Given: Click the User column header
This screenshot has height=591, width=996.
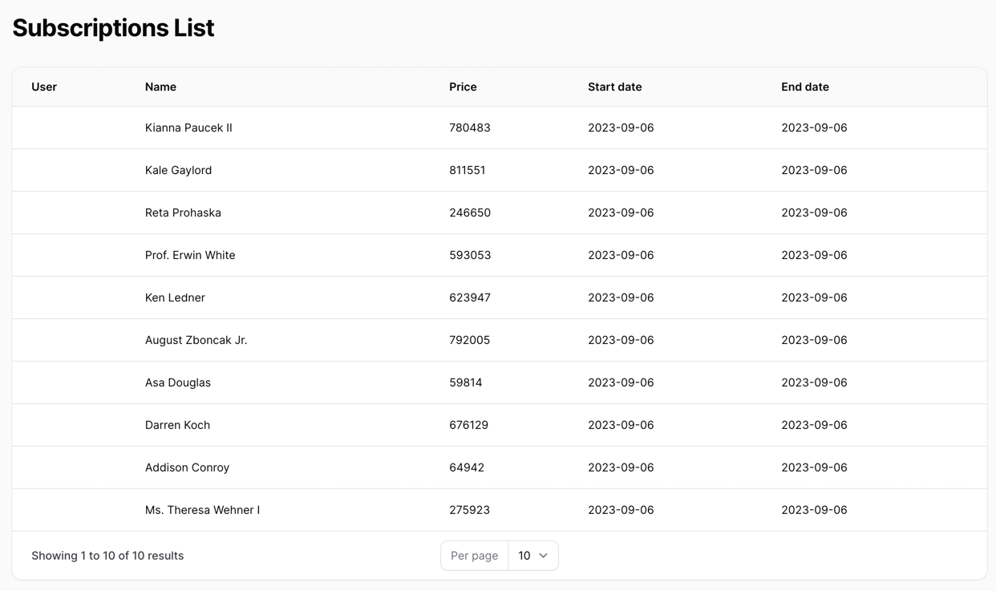Looking at the screenshot, I should [44, 87].
